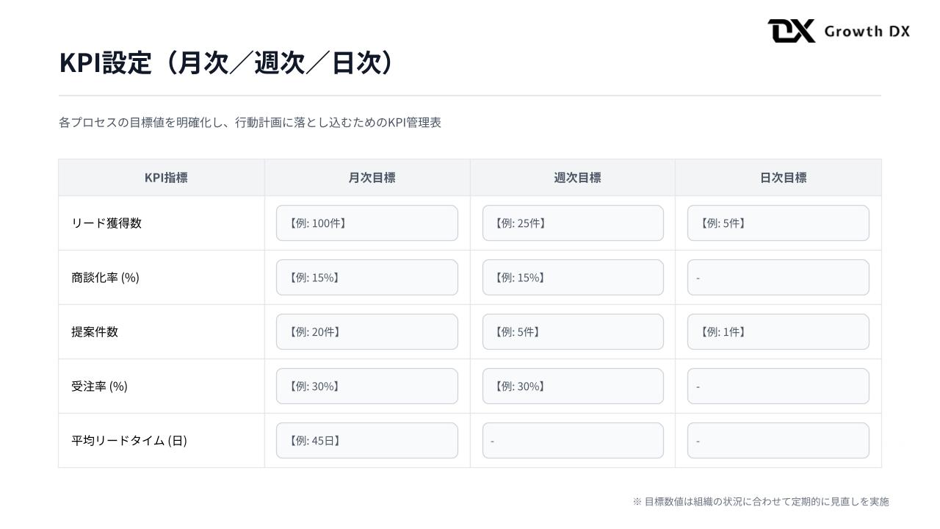940x529 pixels.
Task: Select the weekly lead acquisition field 【例: 25件】
Action: (572, 223)
